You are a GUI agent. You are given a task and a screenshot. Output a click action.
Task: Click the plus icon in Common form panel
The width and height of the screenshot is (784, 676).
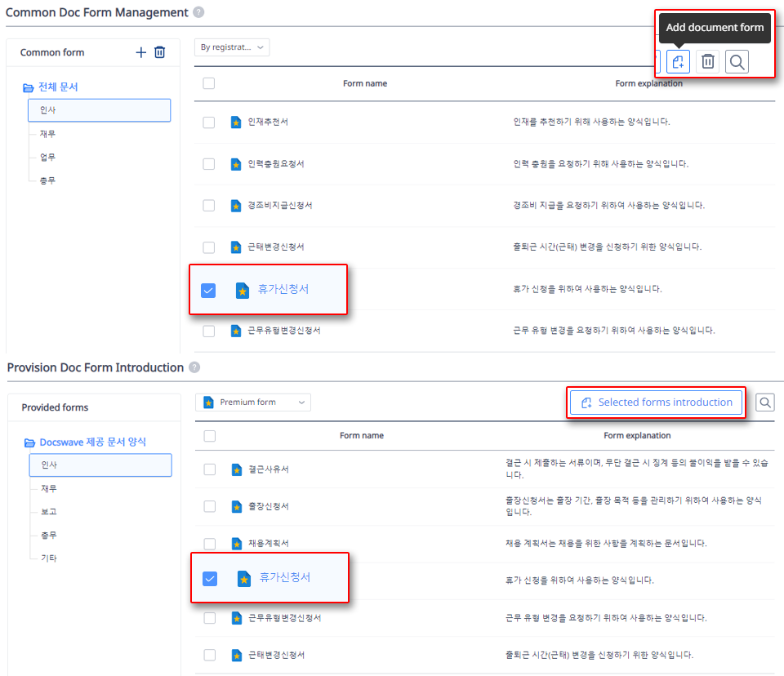click(x=140, y=52)
